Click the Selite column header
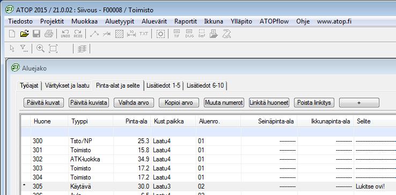 [x=375, y=121]
